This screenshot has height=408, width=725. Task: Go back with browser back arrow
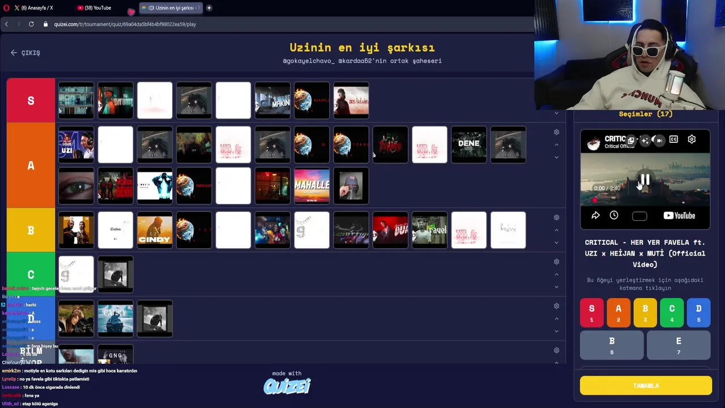pos(6,24)
